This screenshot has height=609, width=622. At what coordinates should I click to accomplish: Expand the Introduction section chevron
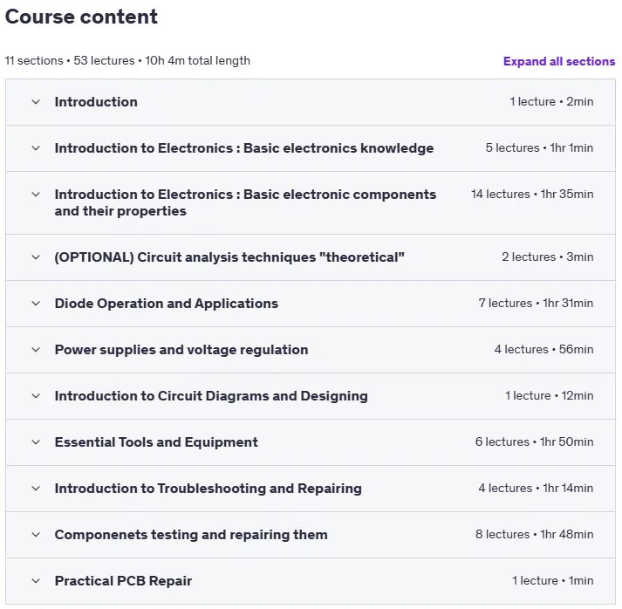[36, 102]
